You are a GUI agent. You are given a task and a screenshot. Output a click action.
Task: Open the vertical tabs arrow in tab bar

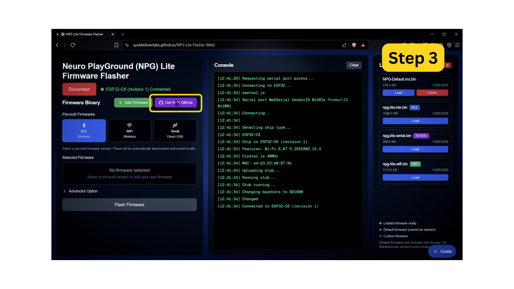(x=57, y=34)
